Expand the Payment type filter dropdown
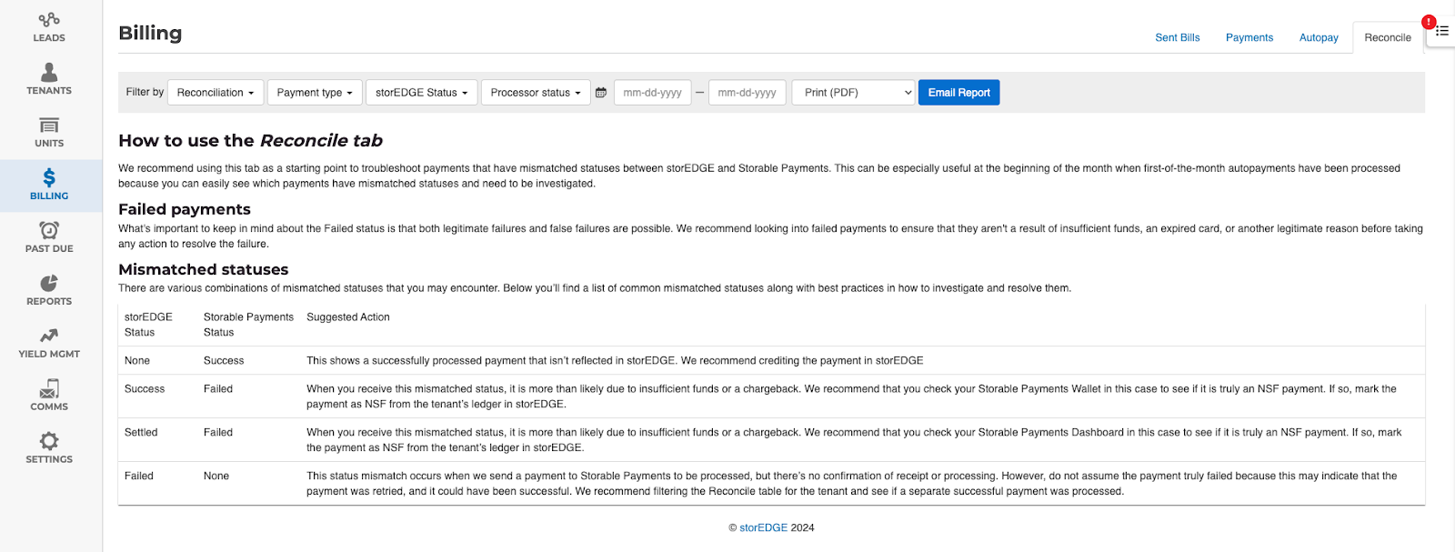This screenshot has height=552, width=1455. (x=315, y=93)
